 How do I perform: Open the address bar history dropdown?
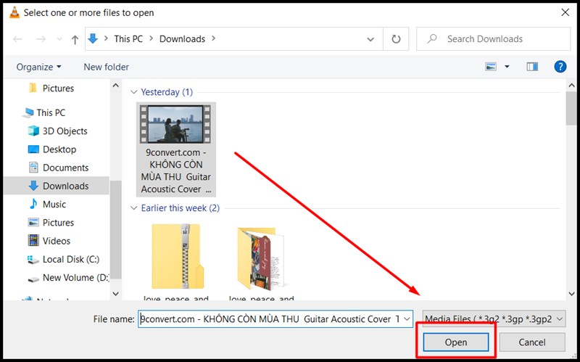370,39
